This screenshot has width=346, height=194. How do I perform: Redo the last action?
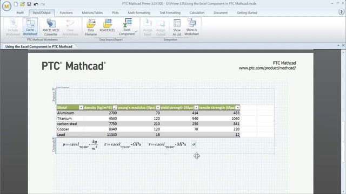tap(43, 4)
